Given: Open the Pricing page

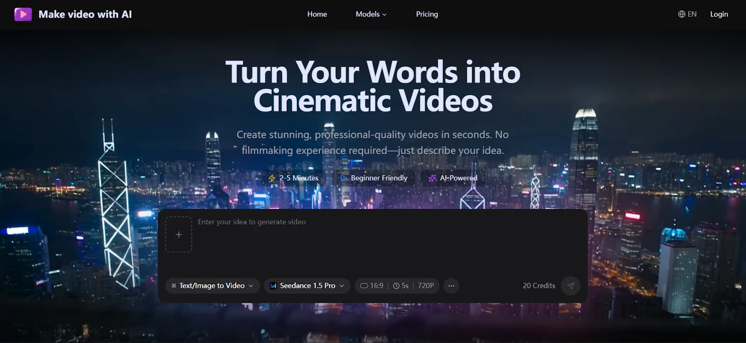Looking at the screenshot, I should point(427,14).
